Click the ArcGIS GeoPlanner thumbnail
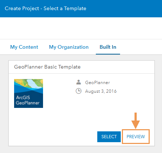Image resolution: width=162 pixels, height=153 pixels. click(29, 93)
